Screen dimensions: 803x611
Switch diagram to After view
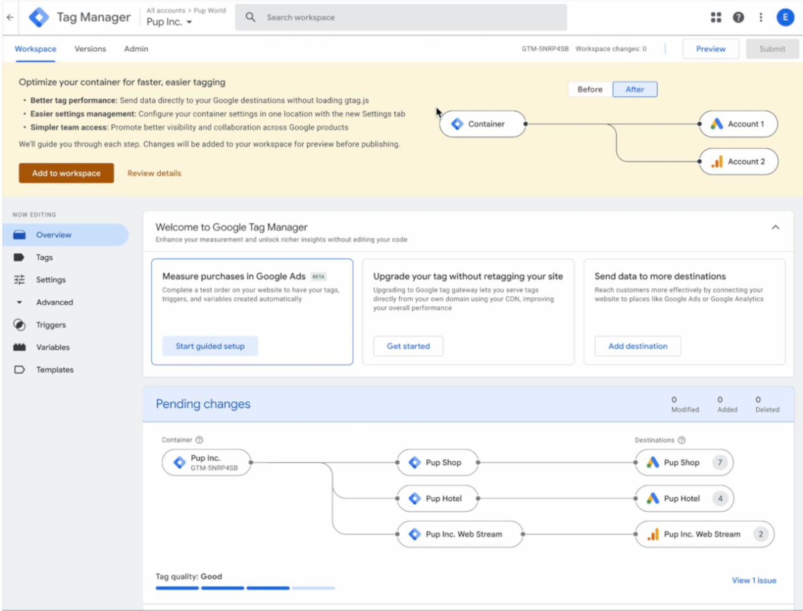[x=635, y=89]
